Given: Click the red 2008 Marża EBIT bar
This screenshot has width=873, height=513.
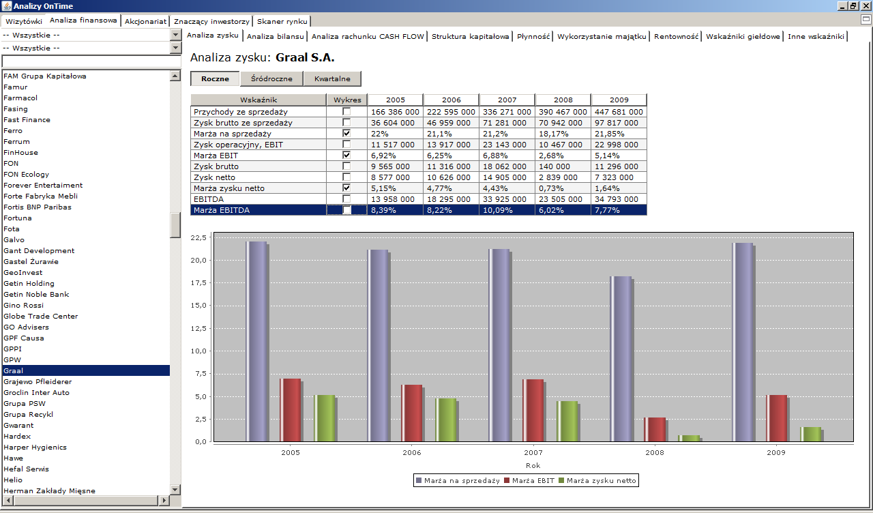Looking at the screenshot, I should (655, 429).
